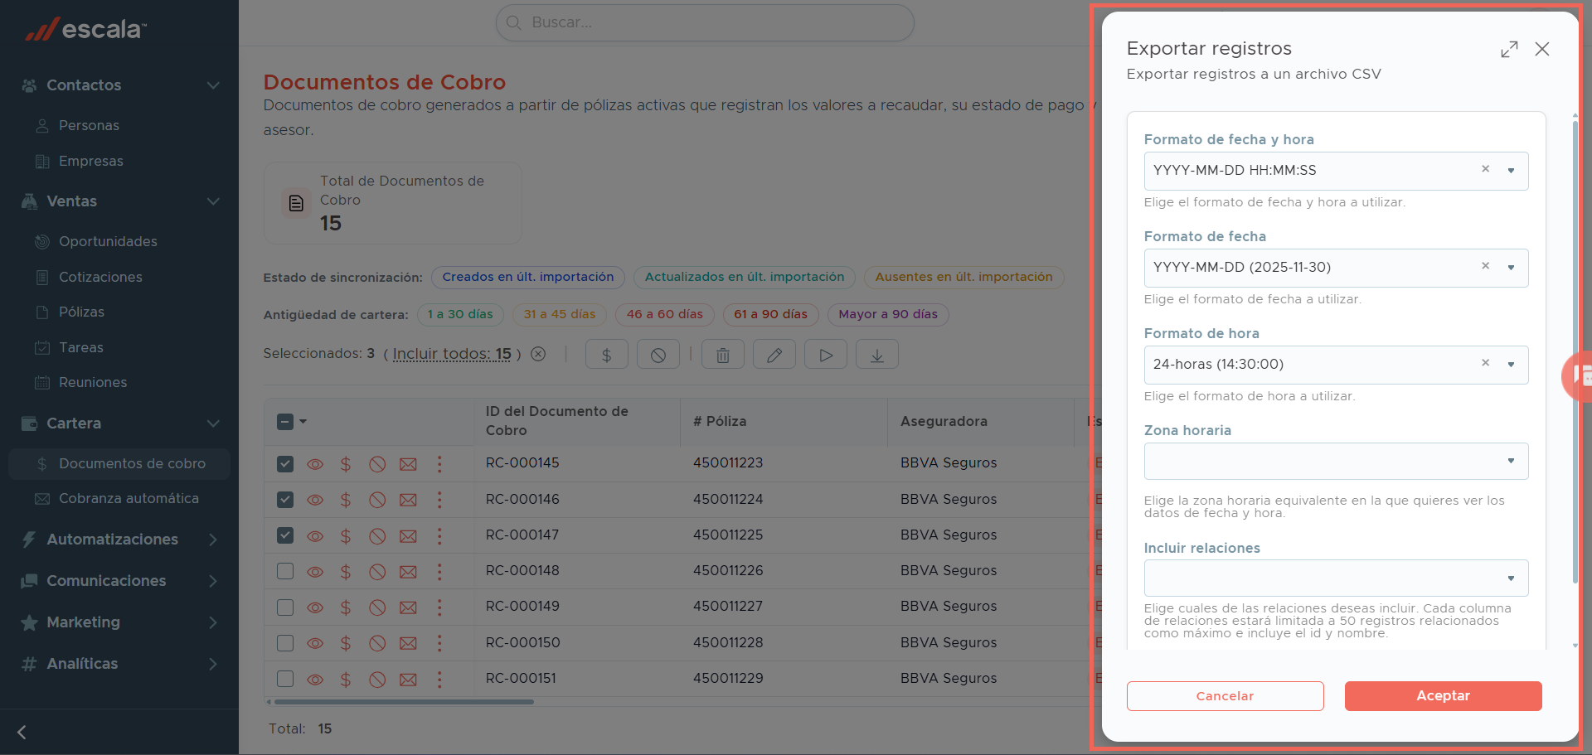Check the RC-000151 row checkbox
This screenshot has width=1592, height=755.
[x=285, y=679]
